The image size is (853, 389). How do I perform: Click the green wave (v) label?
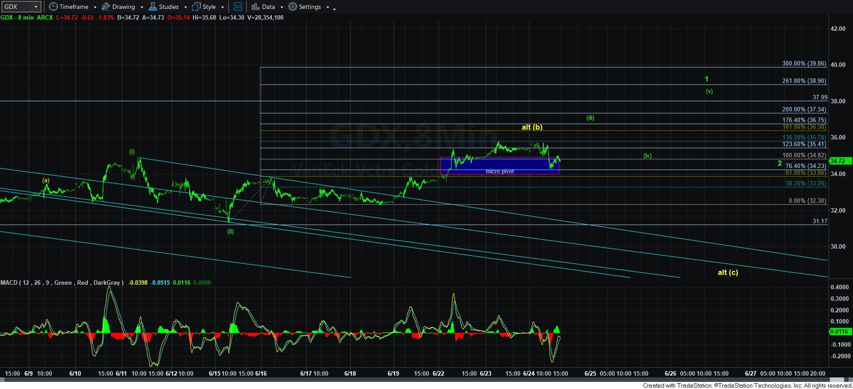coord(709,91)
